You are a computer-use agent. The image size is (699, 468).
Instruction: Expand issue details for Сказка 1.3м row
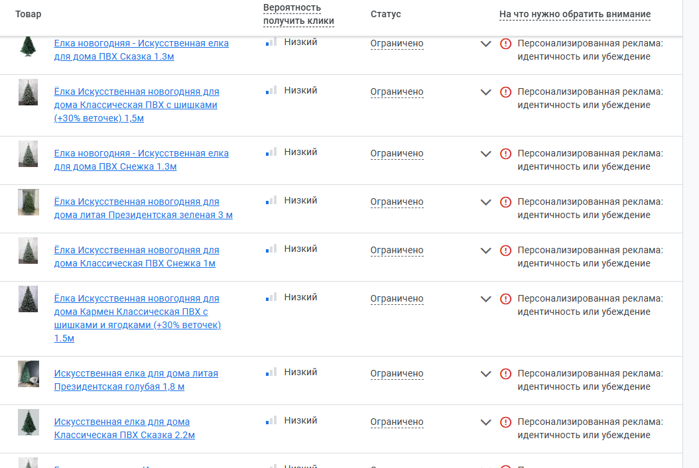tap(486, 44)
